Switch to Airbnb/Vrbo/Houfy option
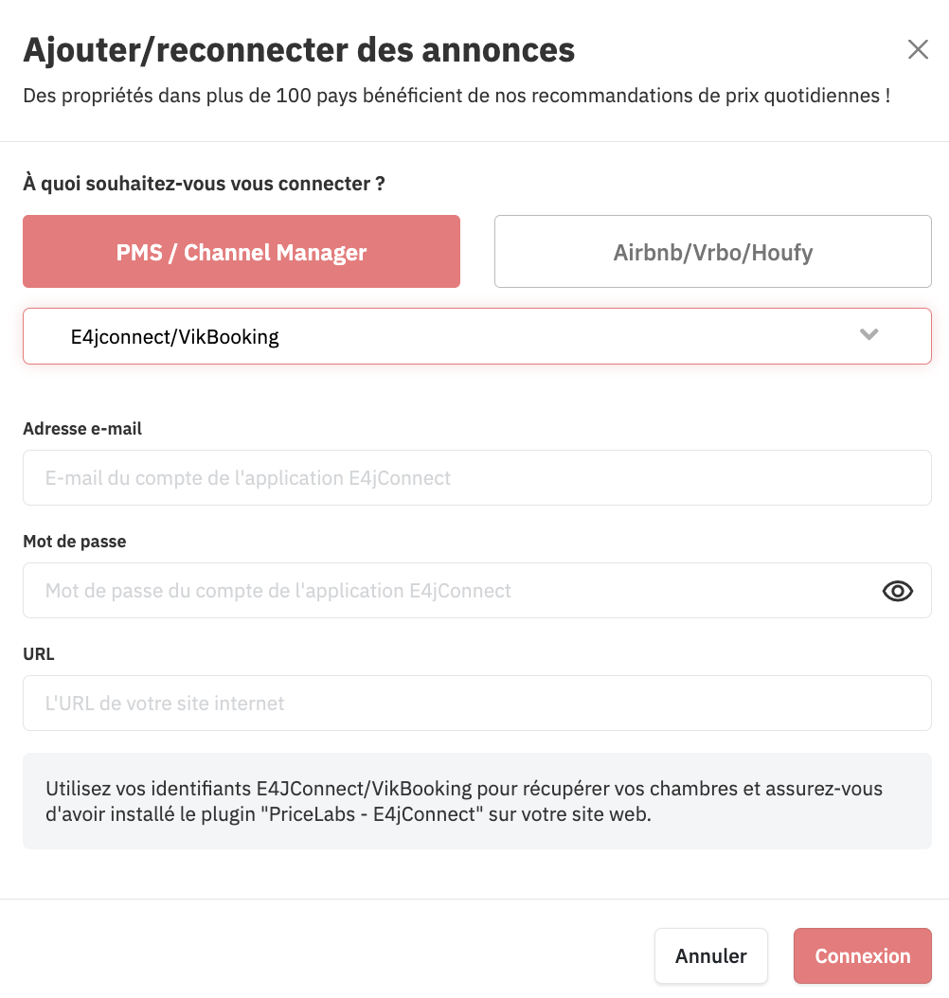This screenshot has width=949, height=998. tap(713, 252)
